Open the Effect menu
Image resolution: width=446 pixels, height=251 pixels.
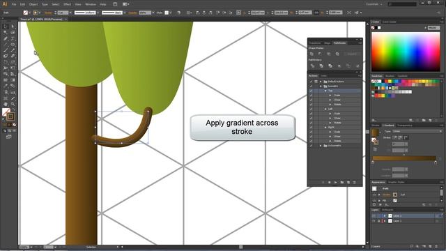click(x=68, y=4)
